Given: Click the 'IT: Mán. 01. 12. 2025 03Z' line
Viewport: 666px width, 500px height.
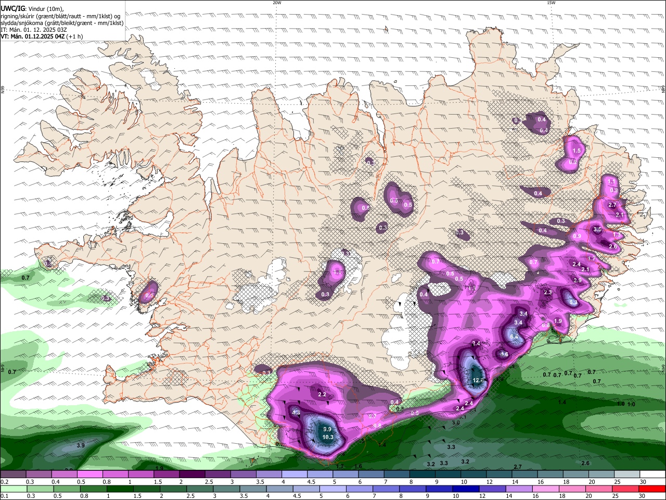Looking at the screenshot, I should pyautogui.click(x=34, y=30).
